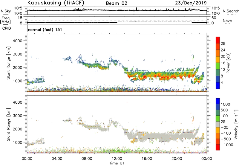This screenshot has height=165, width=239.
Task: Click the Nave legend label
Action: pos(227,21)
